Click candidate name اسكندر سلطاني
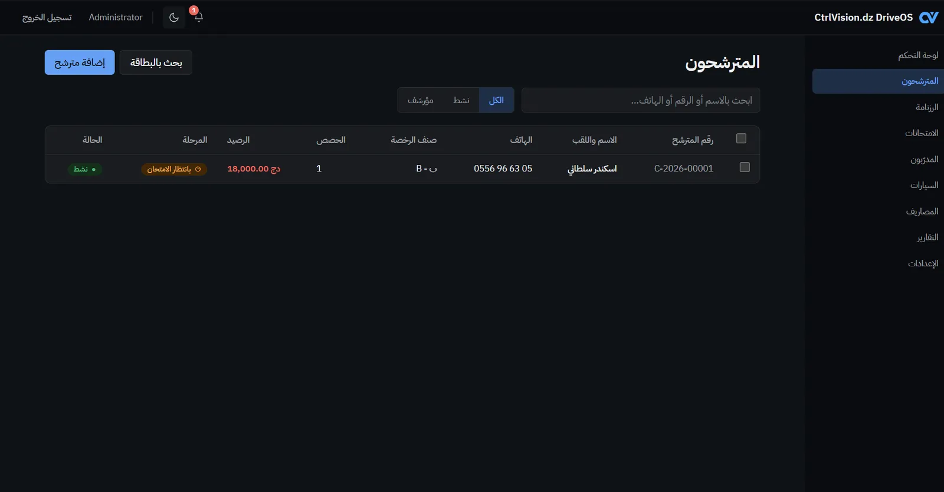944x492 pixels. point(592,169)
